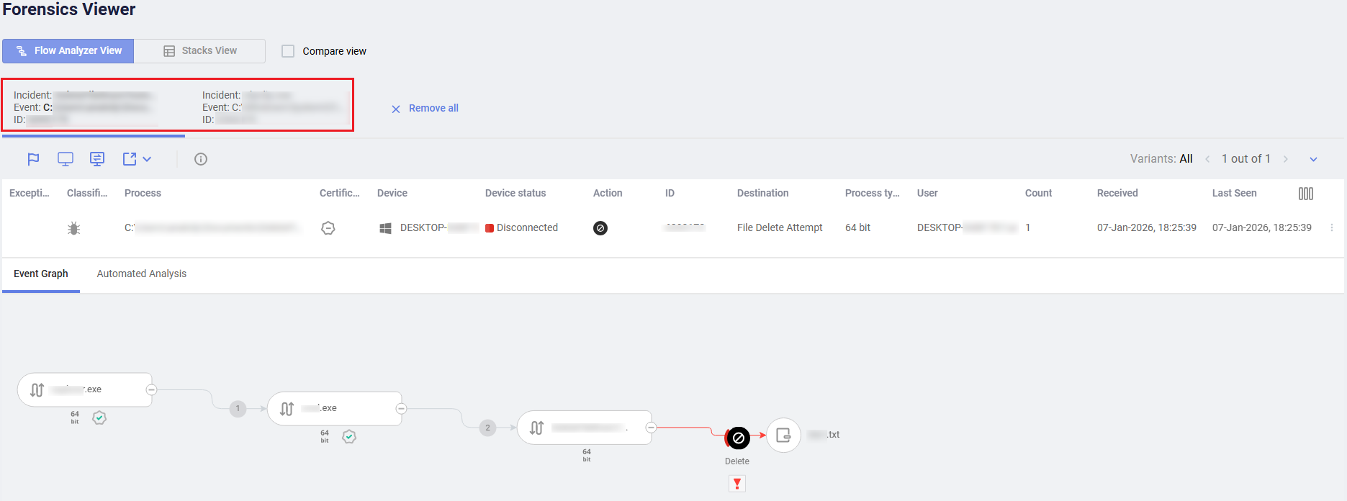This screenshot has width=1347, height=501.
Task: Expand the export dropdown arrow
Action: (x=147, y=159)
